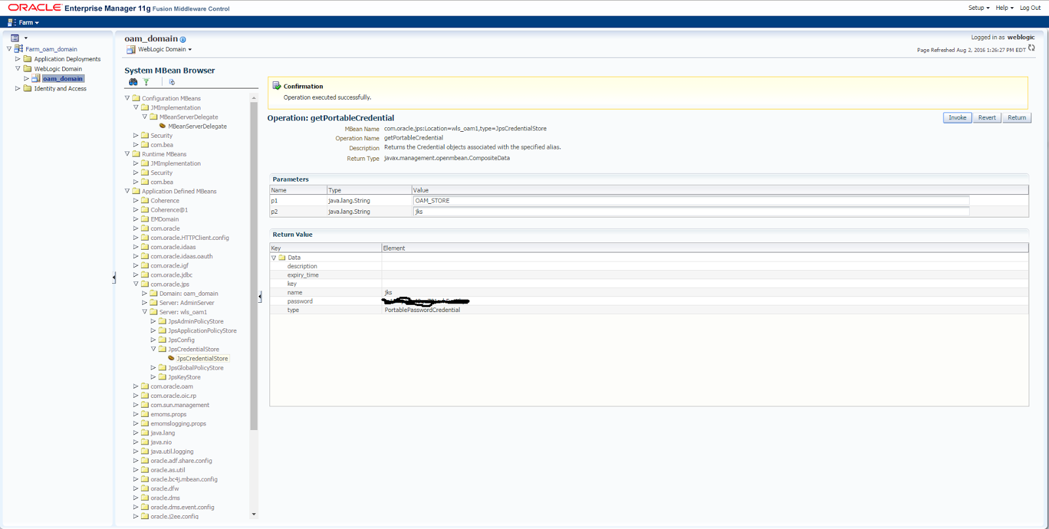Open the Help menu
Screen dimensions: 1049x529
click(1004, 8)
